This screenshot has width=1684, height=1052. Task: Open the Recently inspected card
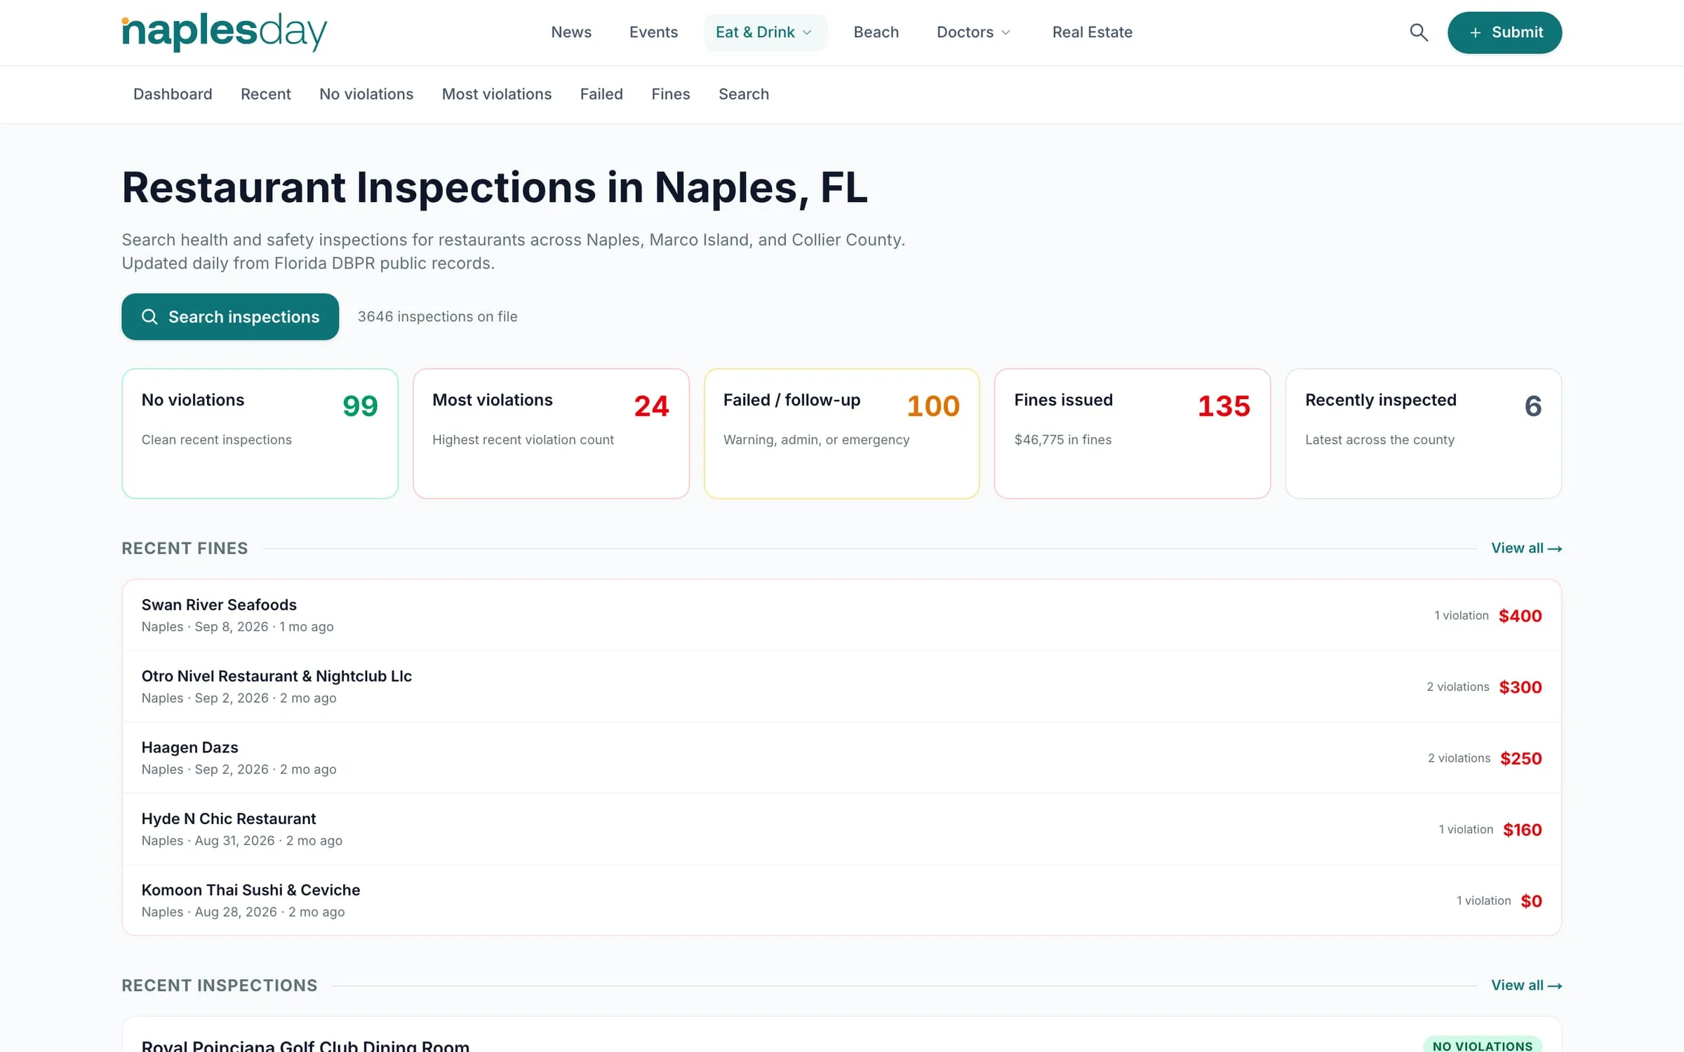tap(1423, 433)
